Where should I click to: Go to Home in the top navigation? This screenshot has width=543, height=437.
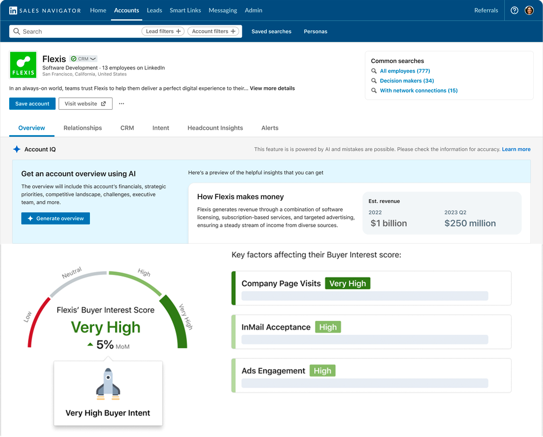tap(98, 10)
